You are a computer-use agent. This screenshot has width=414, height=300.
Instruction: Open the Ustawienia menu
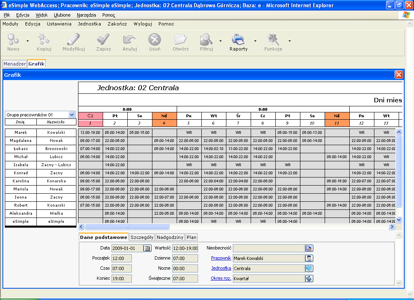(x=59, y=24)
